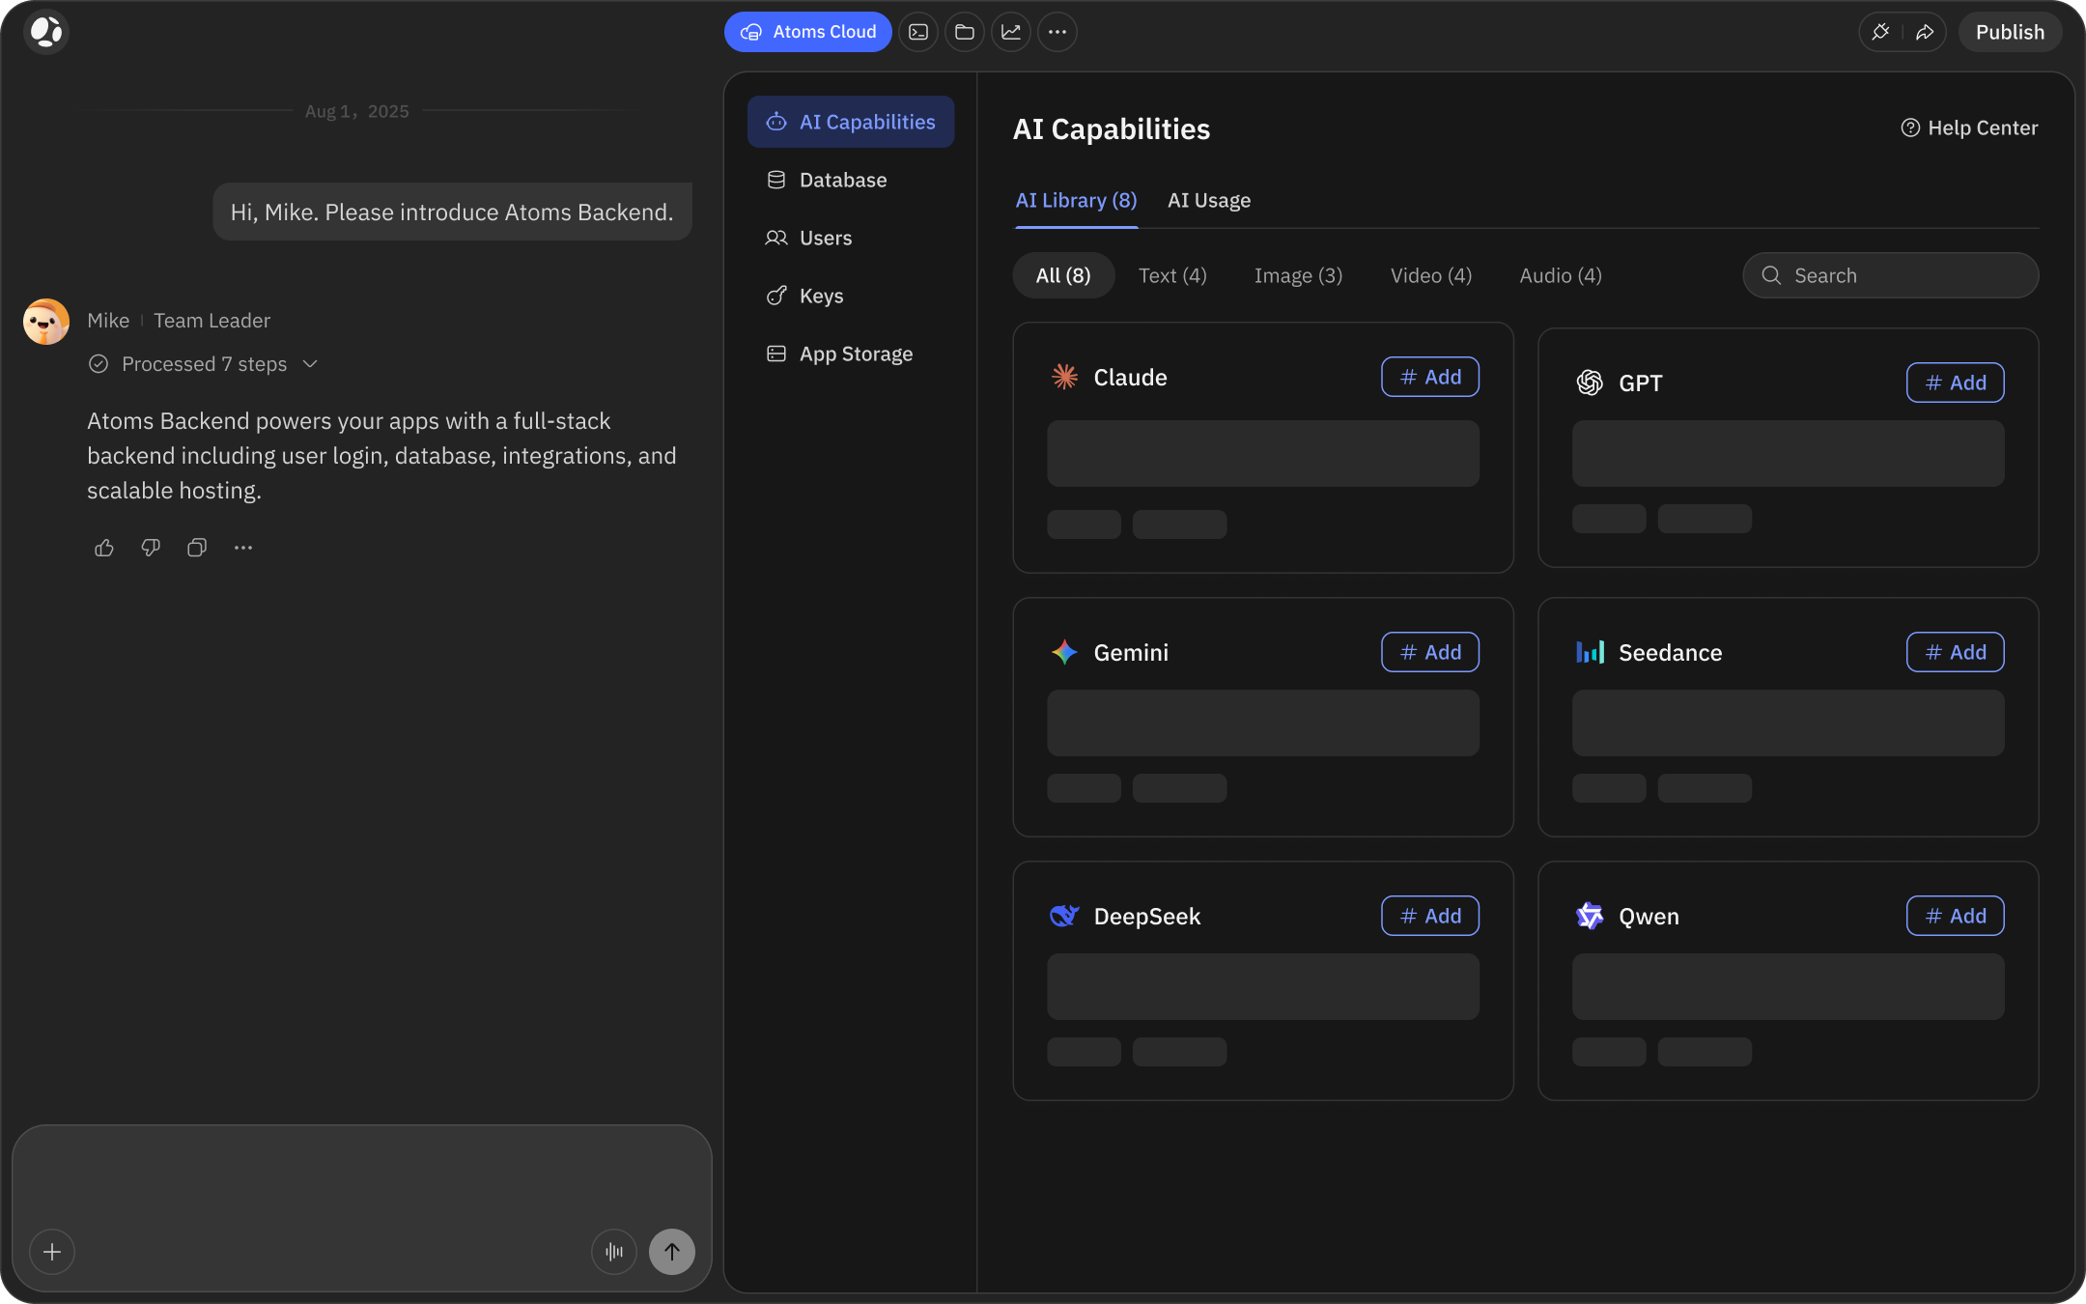Click the Seedance card title text
This screenshot has width=2086, height=1304.
1670,652
